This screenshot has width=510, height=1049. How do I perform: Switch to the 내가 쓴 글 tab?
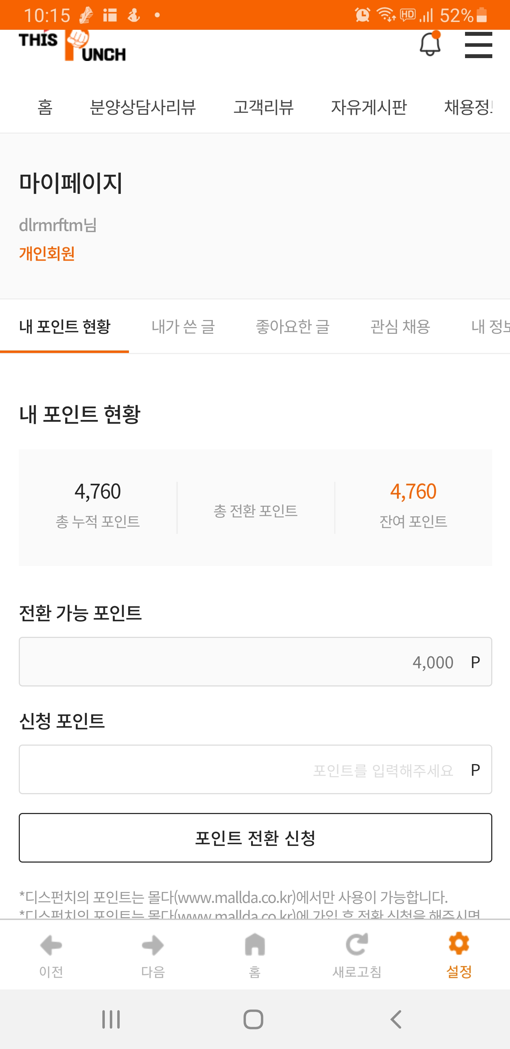click(x=183, y=327)
